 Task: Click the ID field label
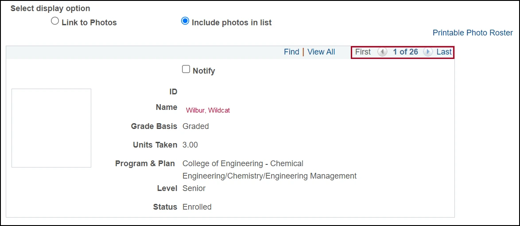tap(173, 92)
